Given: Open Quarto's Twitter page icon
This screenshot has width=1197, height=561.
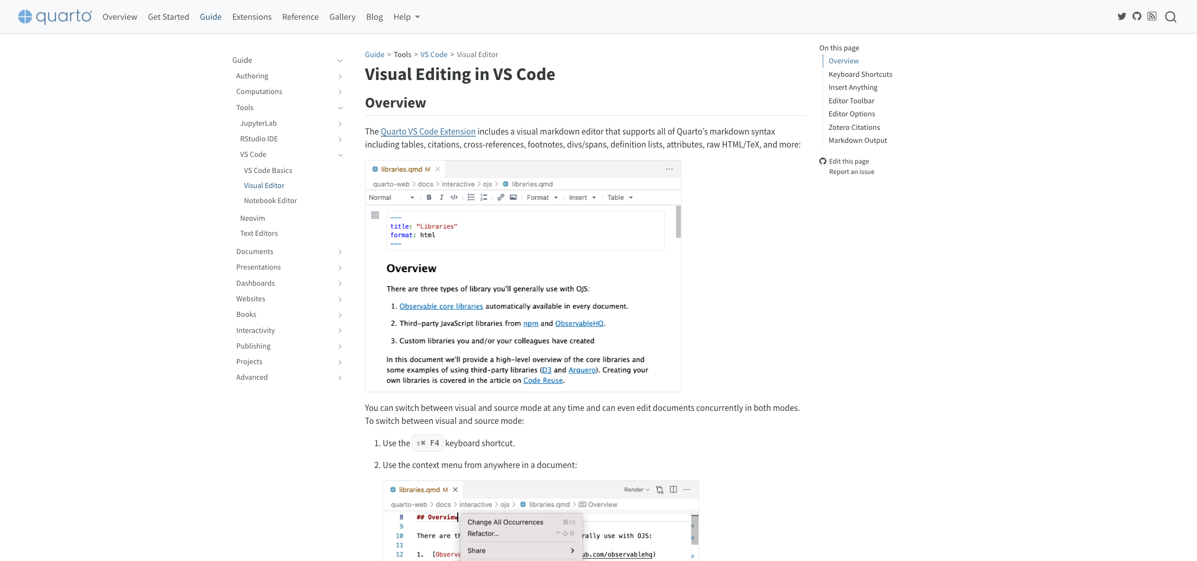Looking at the screenshot, I should point(1122,17).
